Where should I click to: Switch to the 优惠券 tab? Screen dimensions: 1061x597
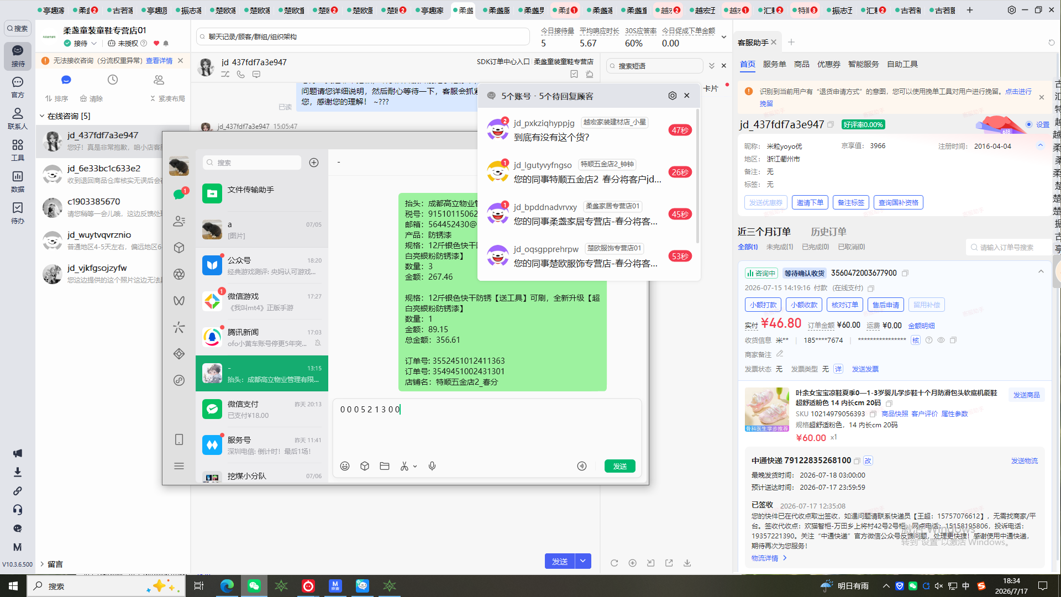(829, 64)
